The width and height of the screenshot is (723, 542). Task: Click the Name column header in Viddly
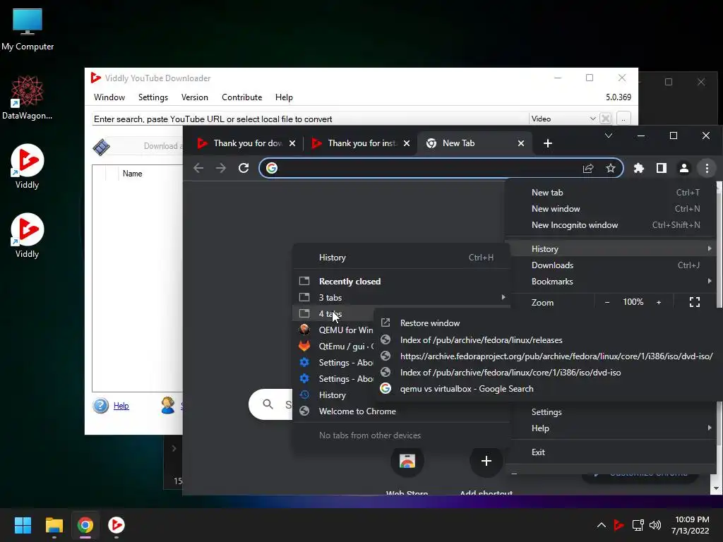[x=132, y=174]
